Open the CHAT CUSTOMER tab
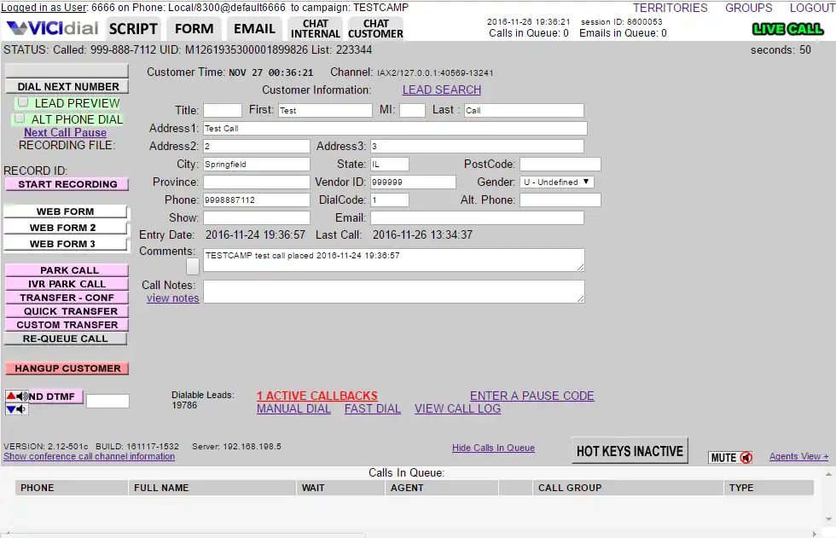The image size is (836, 538). 375,29
